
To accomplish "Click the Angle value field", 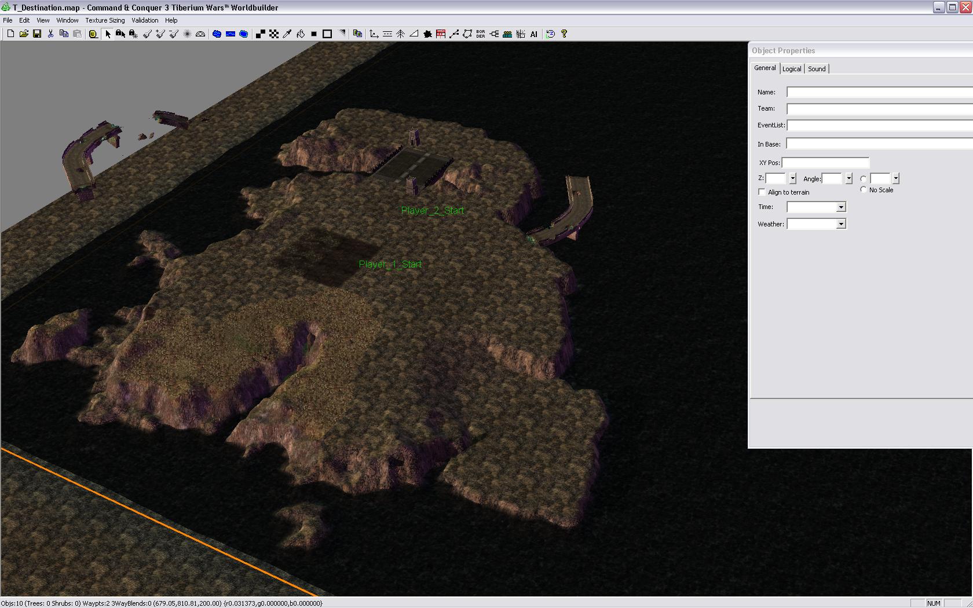I will (832, 179).
